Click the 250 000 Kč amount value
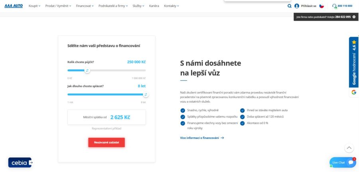Image resolution: width=359 pixels, height=172 pixels. [136, 62]
